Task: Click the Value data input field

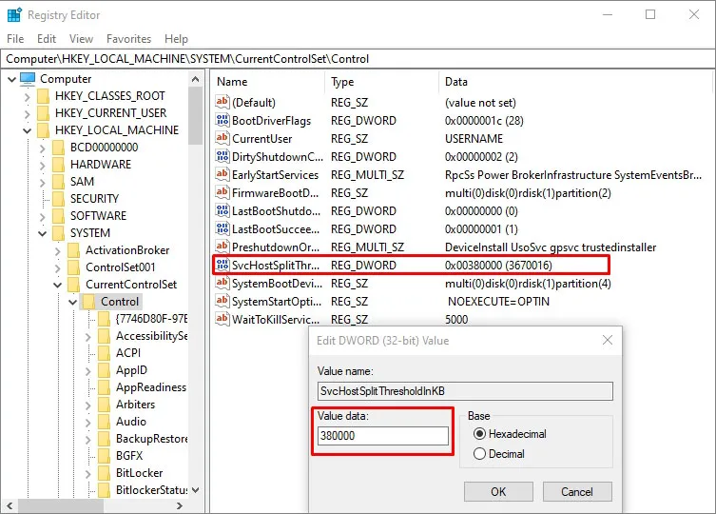Action: click(383, 436)
